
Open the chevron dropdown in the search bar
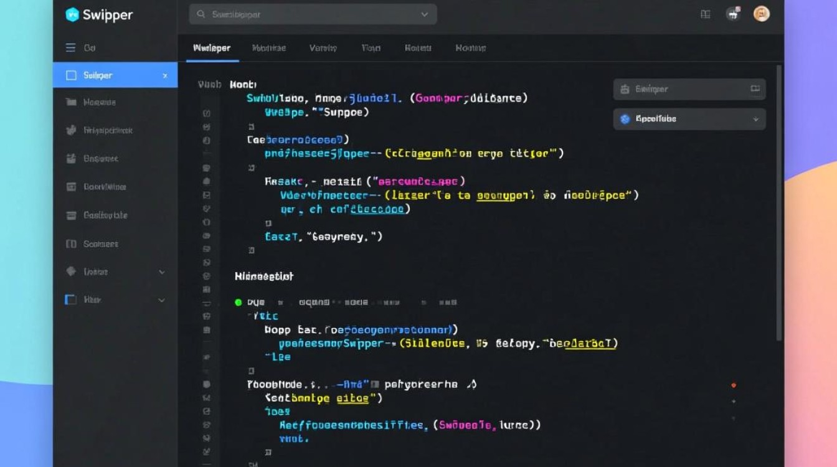coord(425,14)
